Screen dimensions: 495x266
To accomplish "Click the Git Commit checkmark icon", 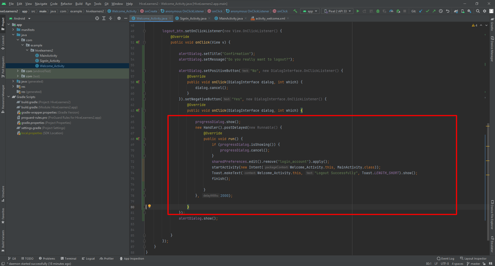I will pyautogui.click(x=427, y=11).
